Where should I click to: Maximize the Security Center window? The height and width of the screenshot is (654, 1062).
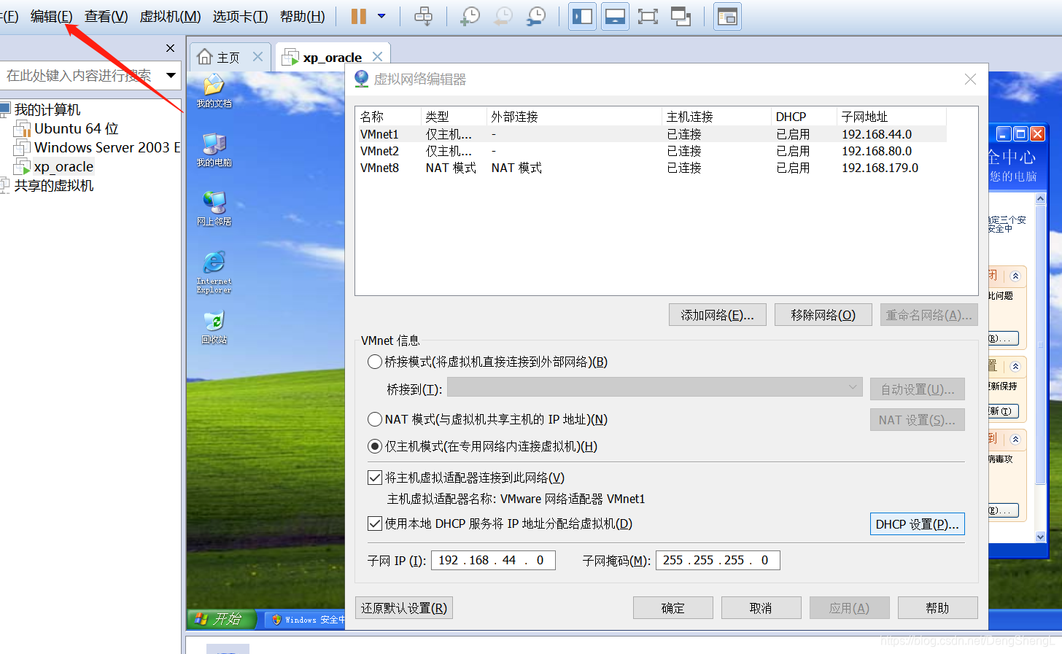tap(1020, 133)
